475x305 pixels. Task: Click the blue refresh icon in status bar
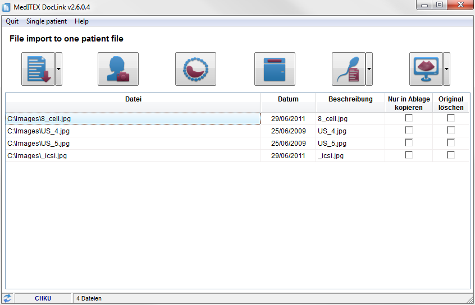click(x=7, y=298)
